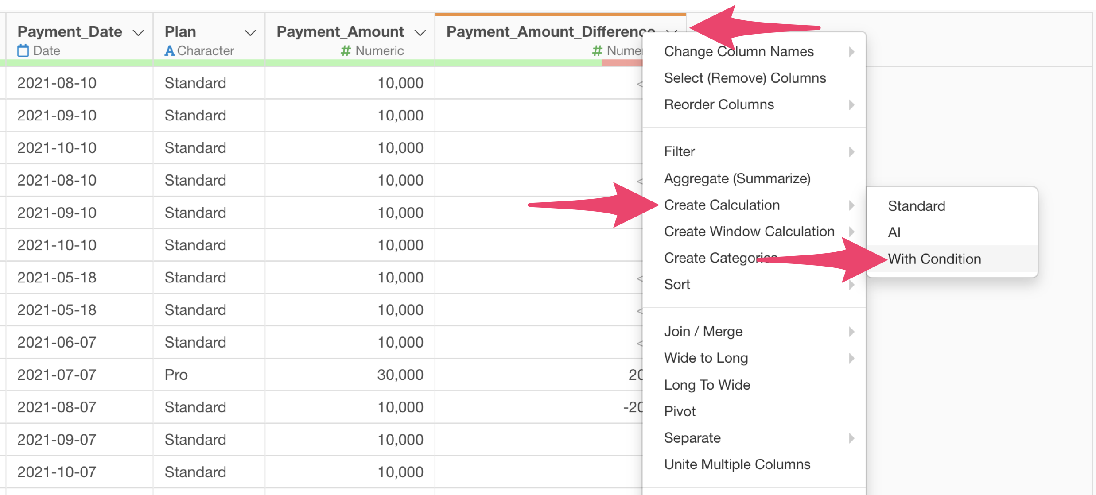Click the Date calendar icon under Payment_Date
The width and height of the screenshot is (1096, 495).
(23, 51)
